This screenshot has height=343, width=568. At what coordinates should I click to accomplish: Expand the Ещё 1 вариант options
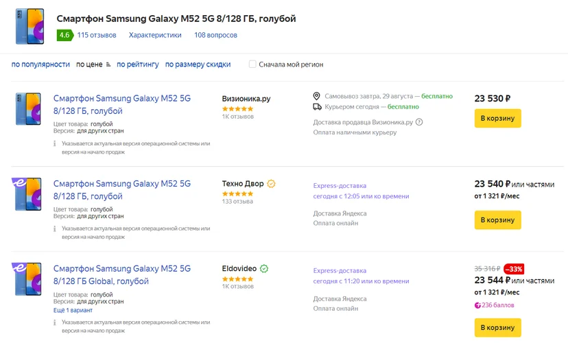(x=73, y=310)
